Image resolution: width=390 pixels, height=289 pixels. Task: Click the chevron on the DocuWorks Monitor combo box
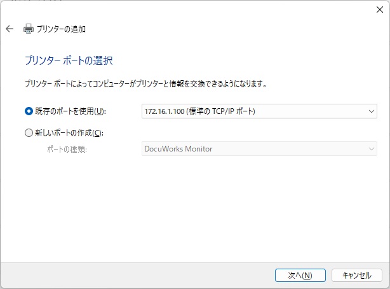[372, 149]
